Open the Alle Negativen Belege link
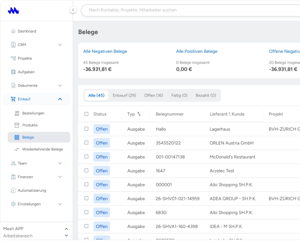 coord(105,51)
